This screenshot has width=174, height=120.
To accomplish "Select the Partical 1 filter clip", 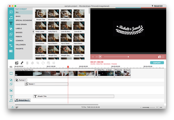I will point(21,80).
